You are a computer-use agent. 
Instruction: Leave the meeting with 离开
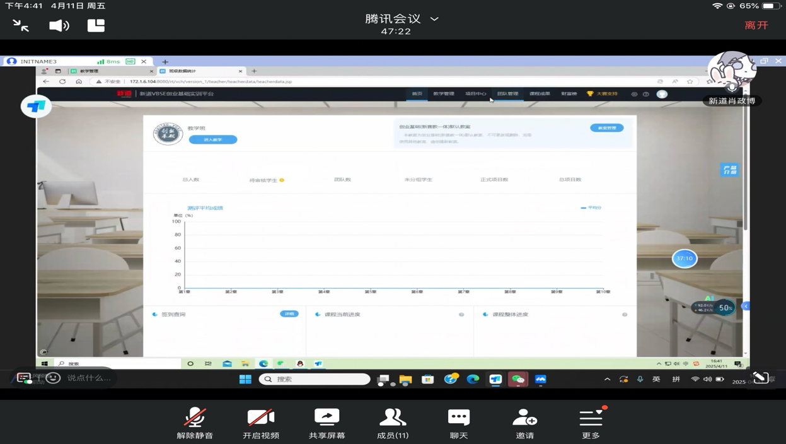756,25
